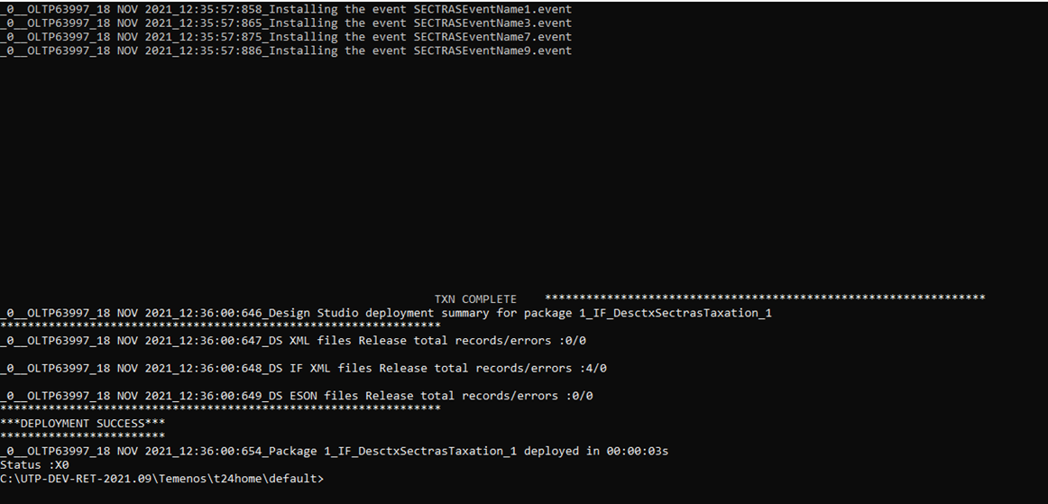Select the SECTRASEventName7.event log line
Viewport: 1048px width, 504px height.
pyautogui.click(x=286, y=37)
